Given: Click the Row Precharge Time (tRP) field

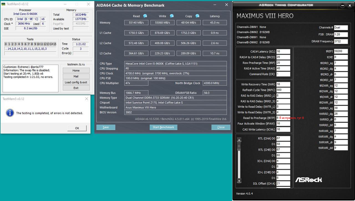Looking at the screenshot, I should click(283, 63).
